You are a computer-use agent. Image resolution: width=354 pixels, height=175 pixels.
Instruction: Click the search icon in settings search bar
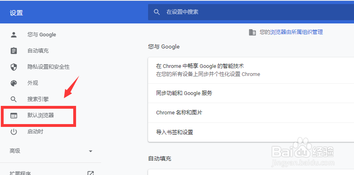click(x=157, y=13)
